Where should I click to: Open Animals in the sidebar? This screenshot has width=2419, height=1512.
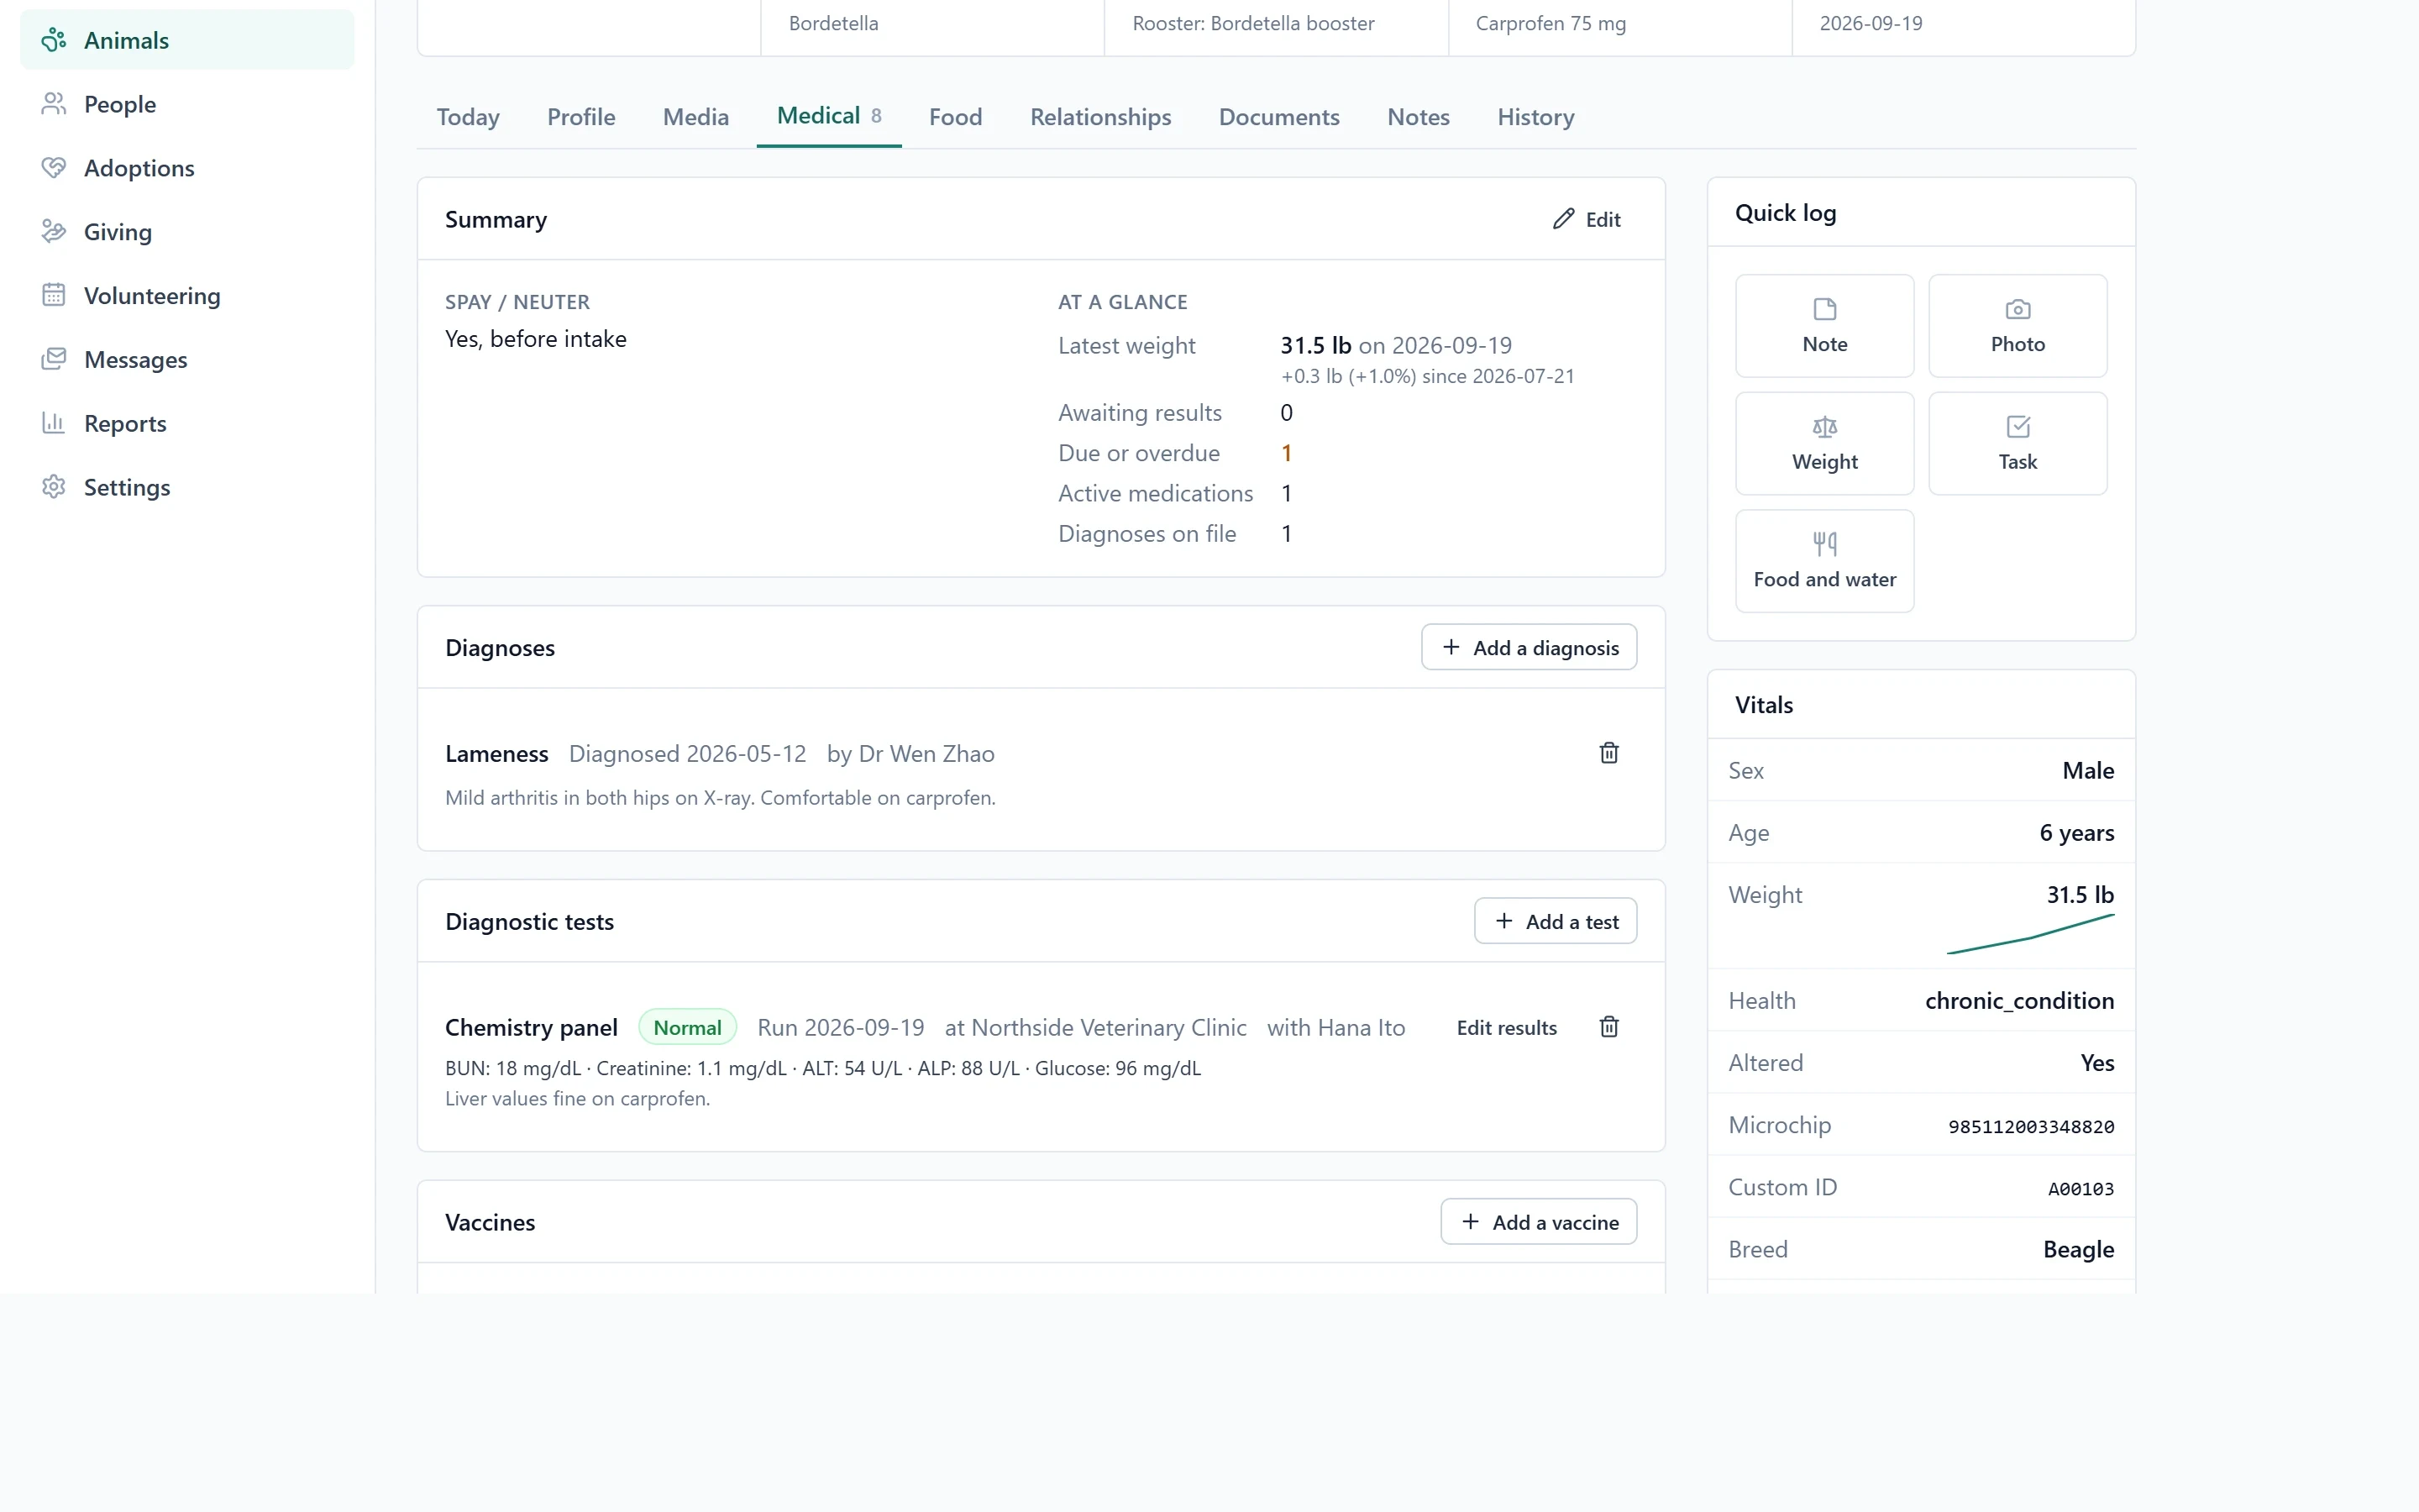click(x=187, y=40)
